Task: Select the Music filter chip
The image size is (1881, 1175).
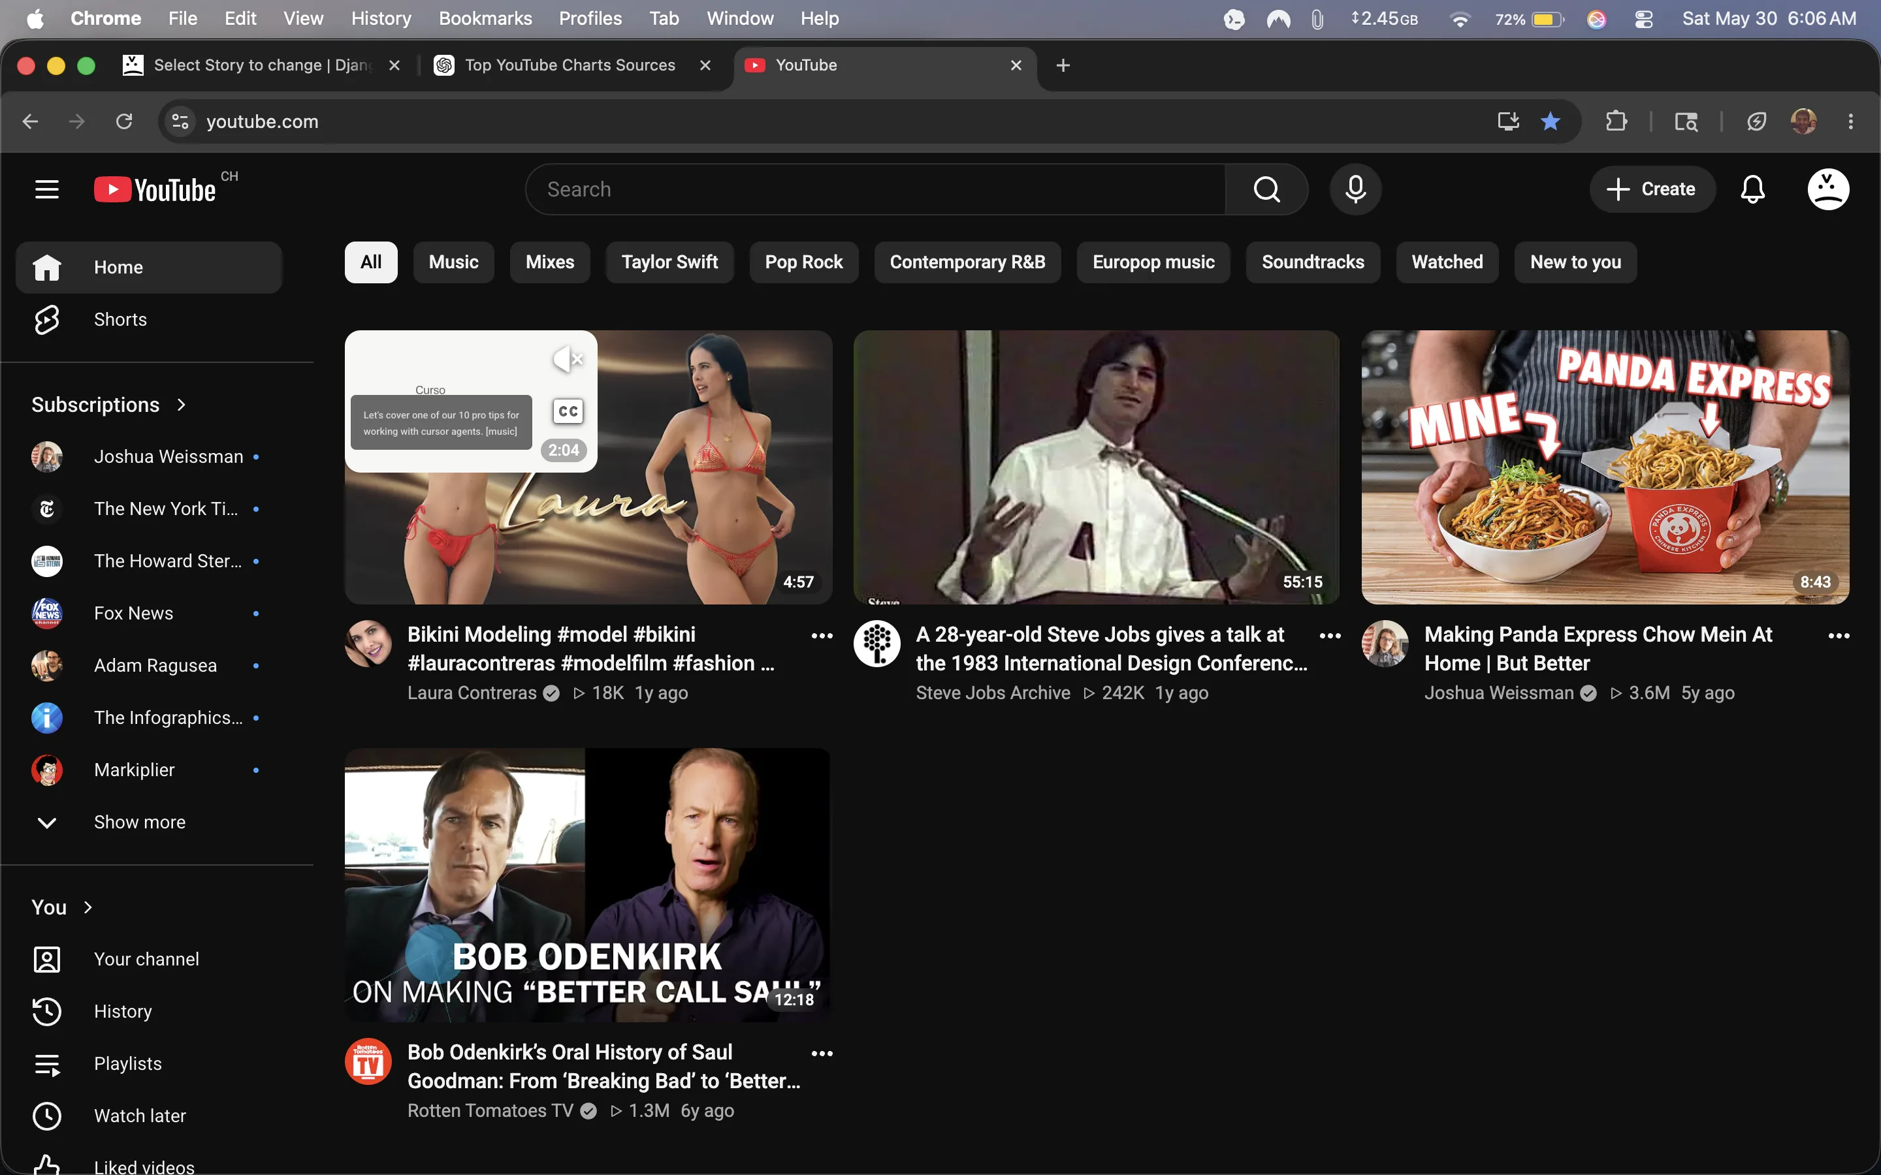Action: (x=453, y=262)
